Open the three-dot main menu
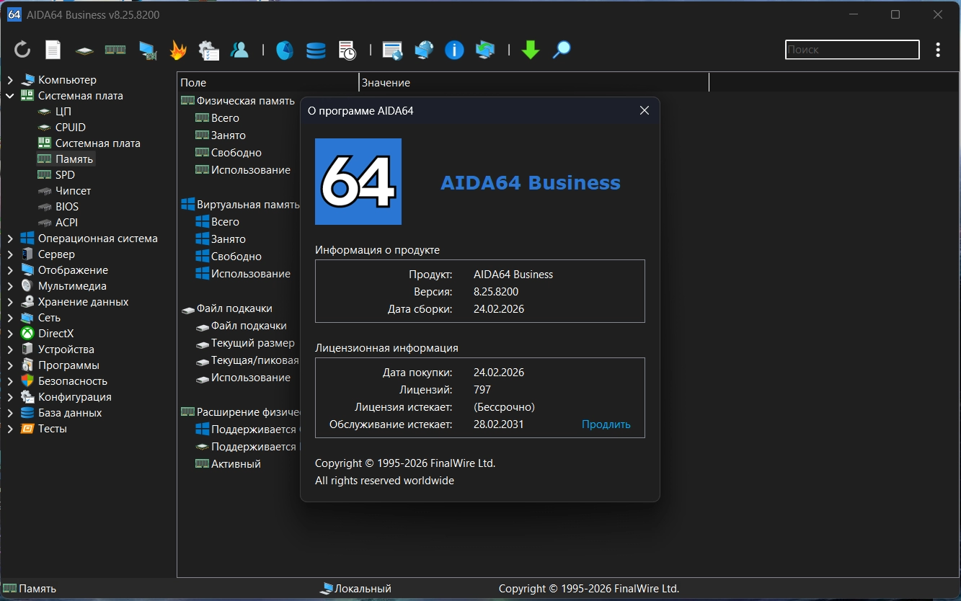The width and height of the screenshot is (961, 601). [x=938, y=50]
